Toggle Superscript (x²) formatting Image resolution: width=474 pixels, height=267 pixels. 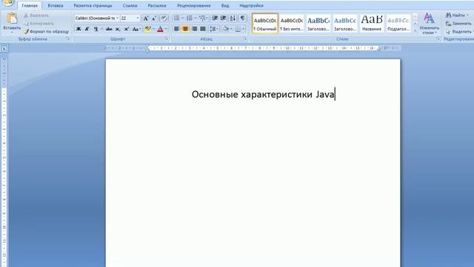(x=127, y=29)
